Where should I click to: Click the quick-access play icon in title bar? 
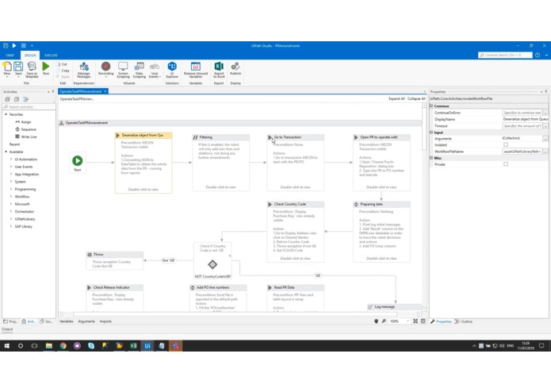coord(14,45)
